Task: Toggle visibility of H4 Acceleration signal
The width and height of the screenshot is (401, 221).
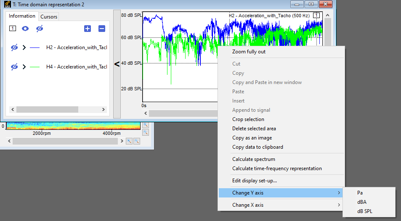Action: tap(14, 67)
